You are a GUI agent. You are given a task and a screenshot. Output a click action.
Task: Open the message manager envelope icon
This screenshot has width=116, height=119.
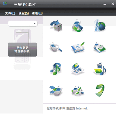(100, 47)
